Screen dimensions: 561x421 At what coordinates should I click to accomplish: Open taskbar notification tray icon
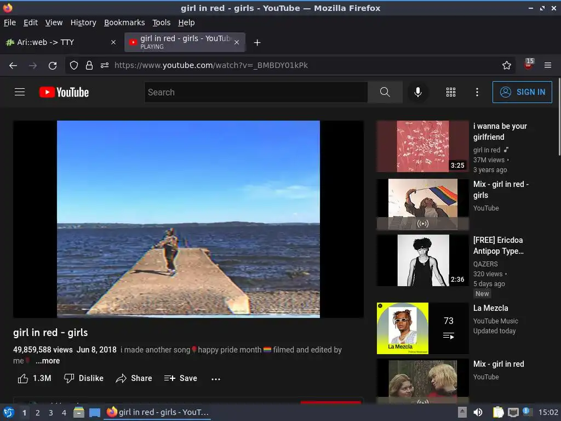[527, 412]
